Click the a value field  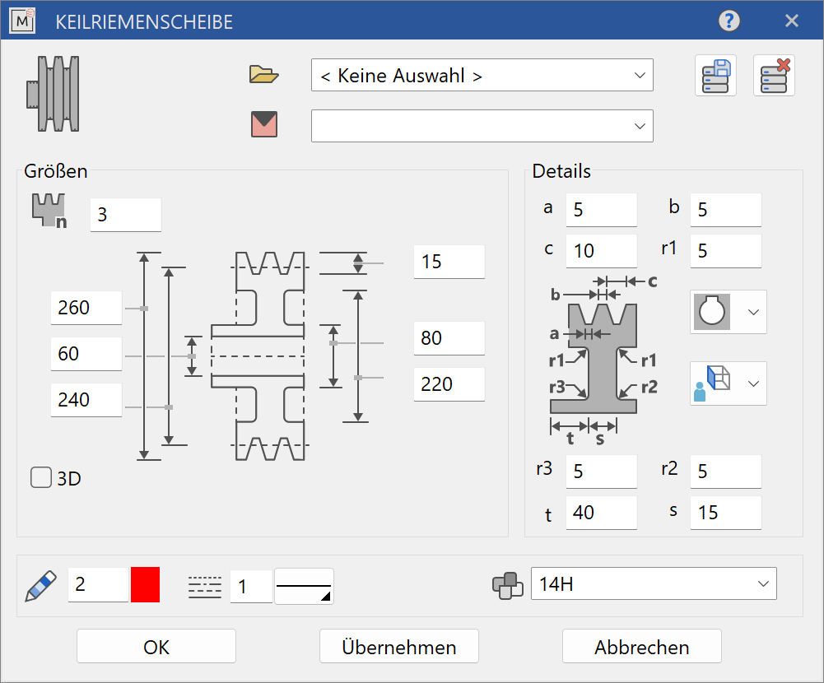[602, 210]
